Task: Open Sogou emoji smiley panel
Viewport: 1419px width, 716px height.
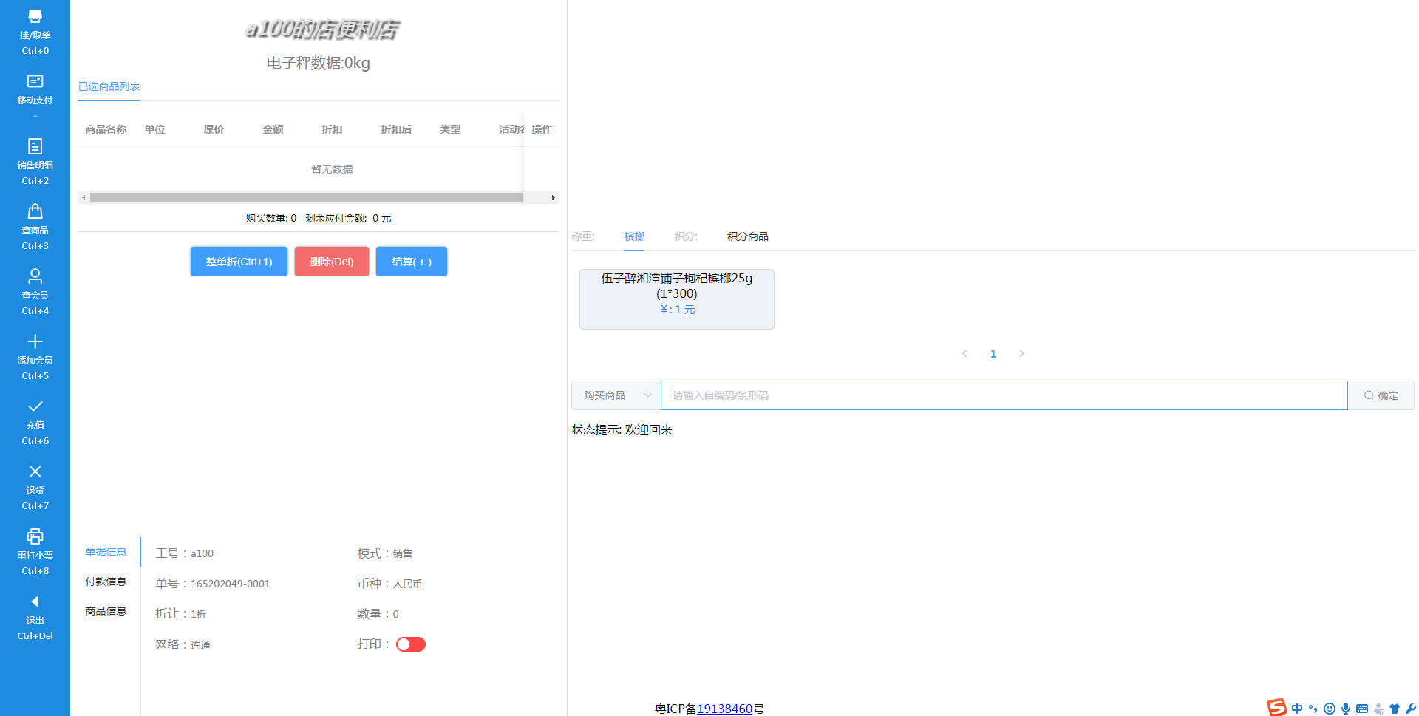Action: (1330, 709)
